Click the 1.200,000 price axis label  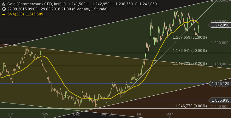(x=220, y=43)
